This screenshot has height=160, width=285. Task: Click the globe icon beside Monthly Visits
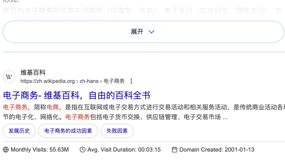(6, 150)
